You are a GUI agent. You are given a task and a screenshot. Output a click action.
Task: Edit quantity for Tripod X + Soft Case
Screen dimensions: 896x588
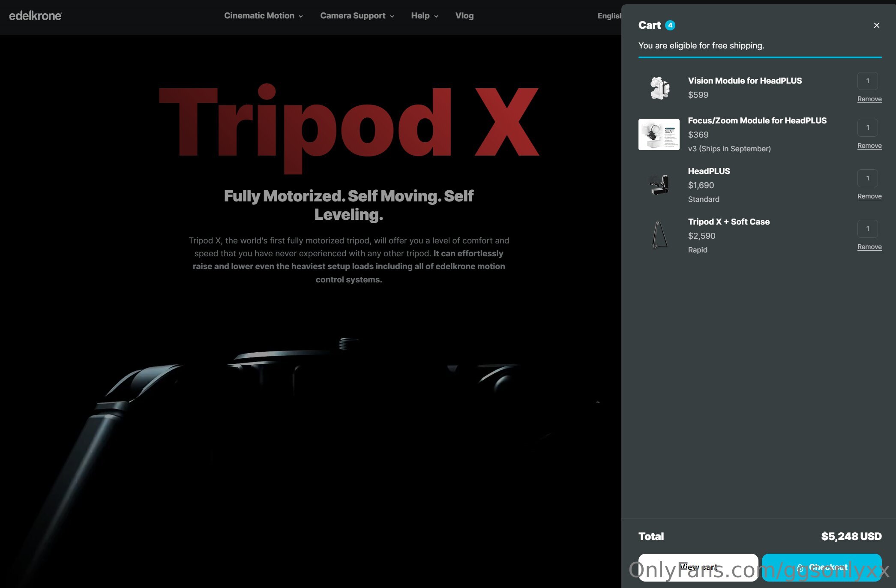[x=868, y=229]
